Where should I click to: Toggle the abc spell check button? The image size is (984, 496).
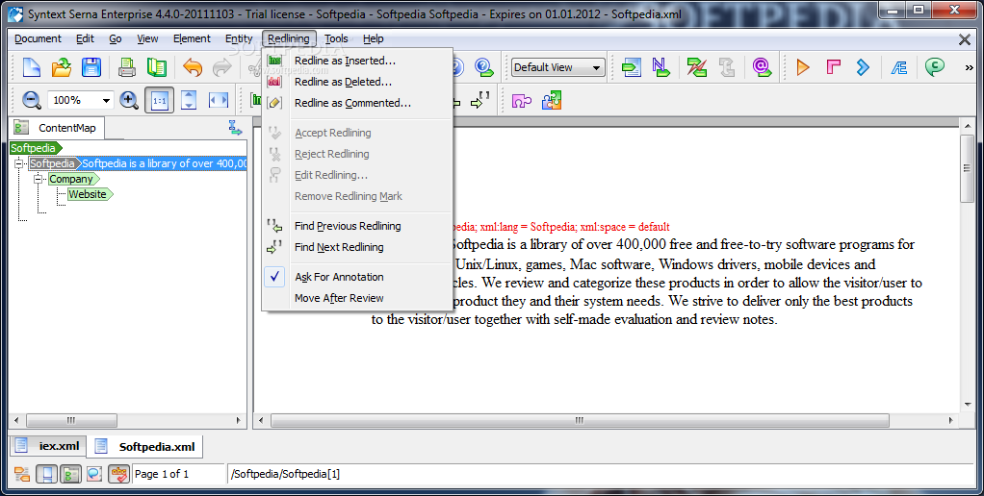[x=118, y=474]
